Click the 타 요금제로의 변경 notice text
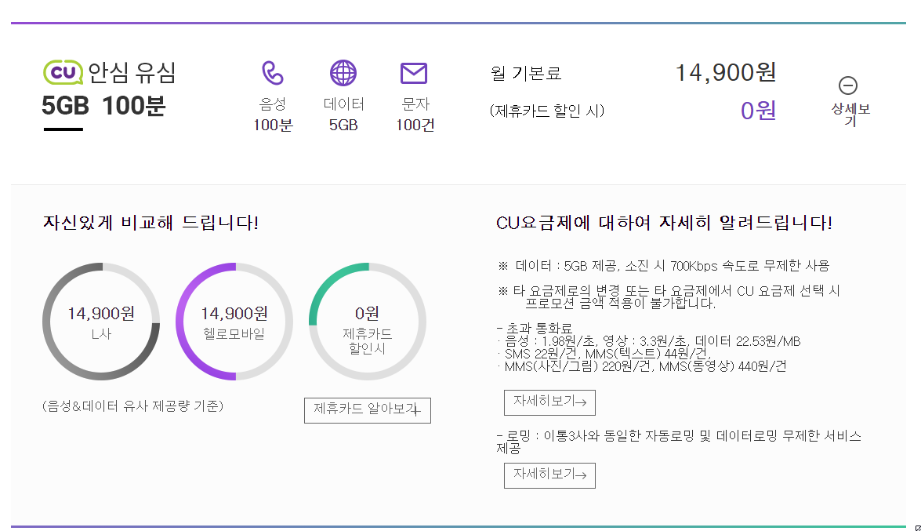Viewport: 921px width, 531px height. point(669,297)
